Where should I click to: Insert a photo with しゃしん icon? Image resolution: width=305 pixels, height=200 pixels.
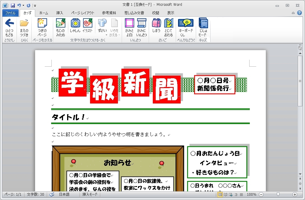pyautogui.click(x=75, y=23)
